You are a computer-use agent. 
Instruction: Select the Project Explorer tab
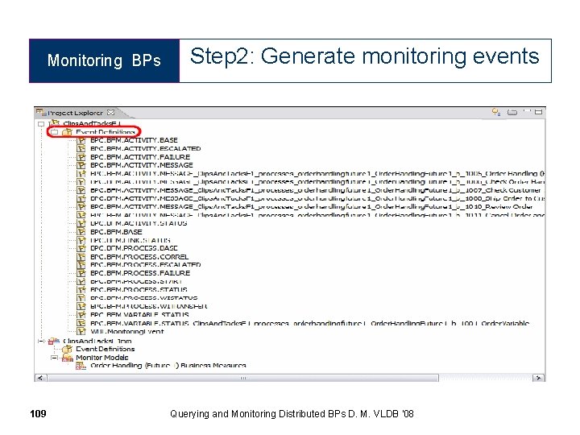pyautogui.click(x=75, y=113)
